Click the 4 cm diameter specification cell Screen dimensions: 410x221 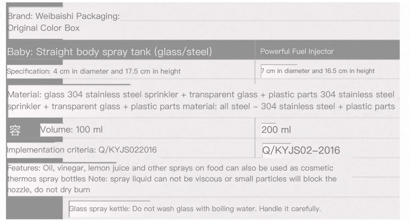[94, 71]
